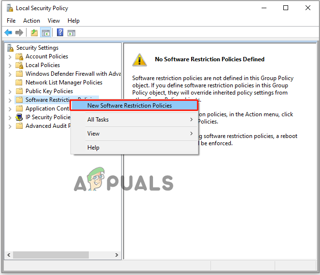Select Network List Manager Policies
The height and width of the screenshot is (275, 320).
[64, 82]
